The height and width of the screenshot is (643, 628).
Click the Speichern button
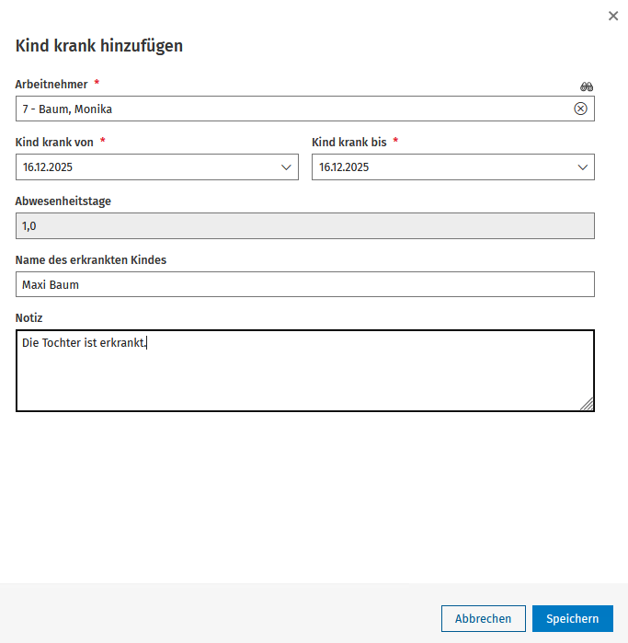coord(573,618)
